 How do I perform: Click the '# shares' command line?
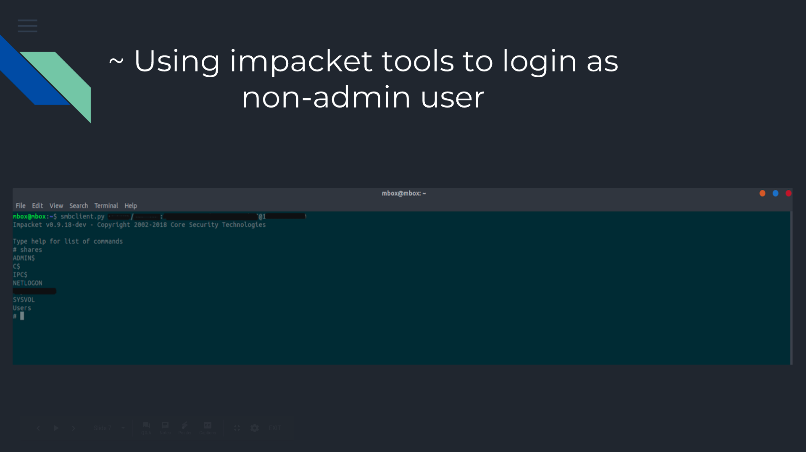pos(27,250)
